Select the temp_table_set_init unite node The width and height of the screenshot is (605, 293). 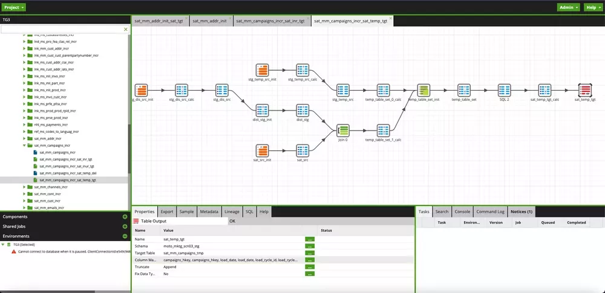423,90
